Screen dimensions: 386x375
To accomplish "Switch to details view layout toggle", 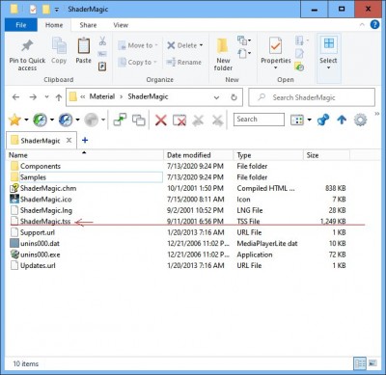I will [x=360, y=363].
